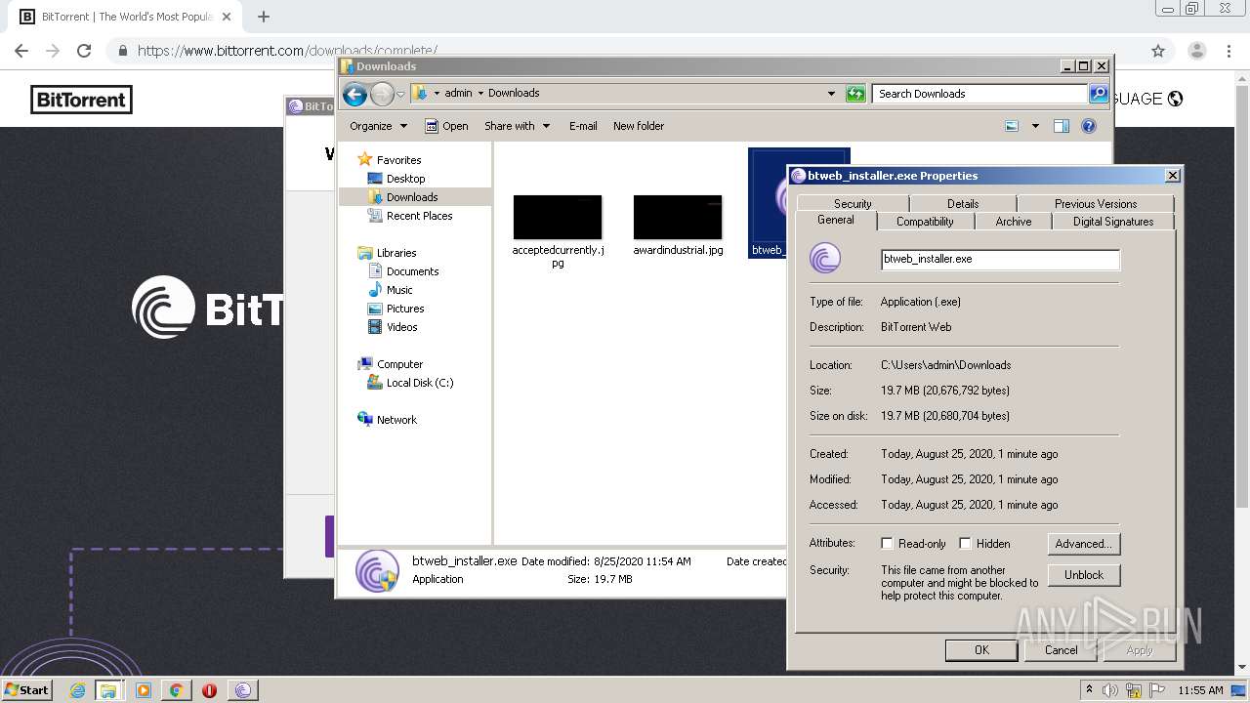Open File Explorer taskbar icon

click(108, 690)
